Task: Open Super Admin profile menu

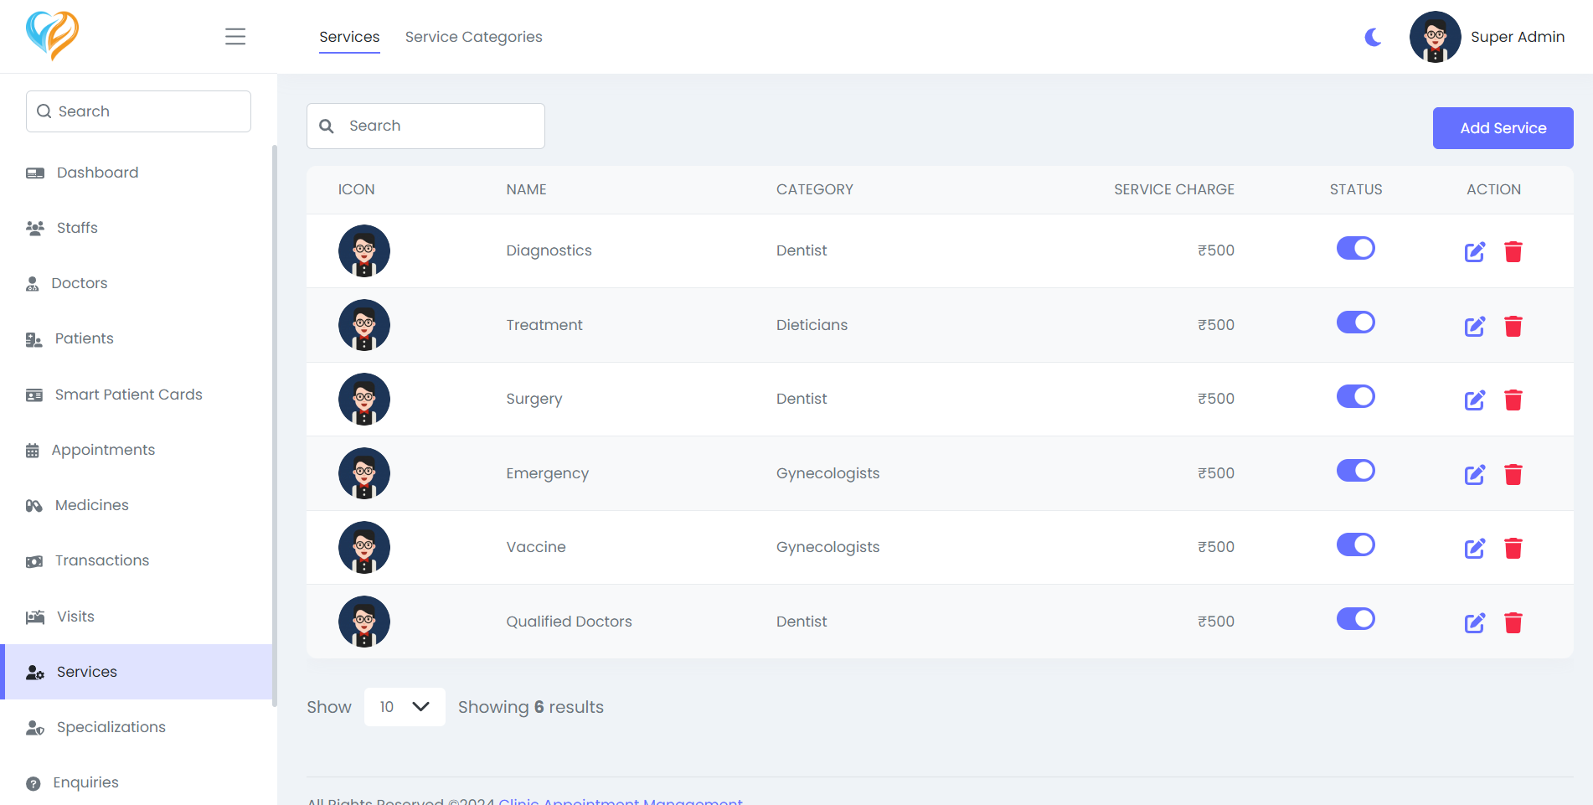Action: pyautogui.click(x=1487, y=37)
